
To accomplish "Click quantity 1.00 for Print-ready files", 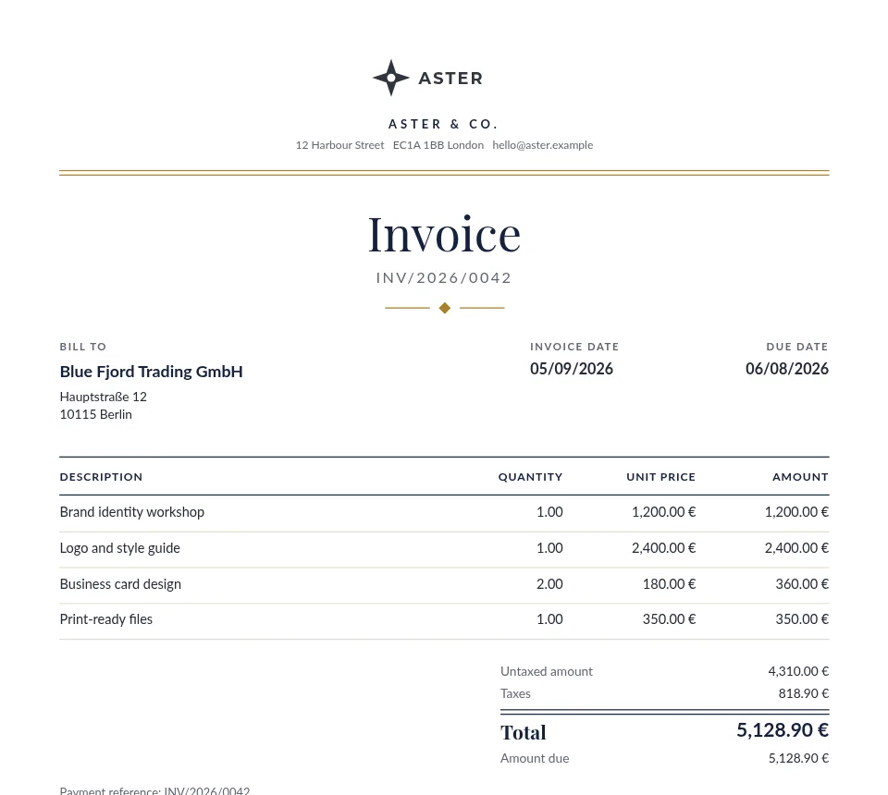I will pyautogui.click(x=549, y=619).
